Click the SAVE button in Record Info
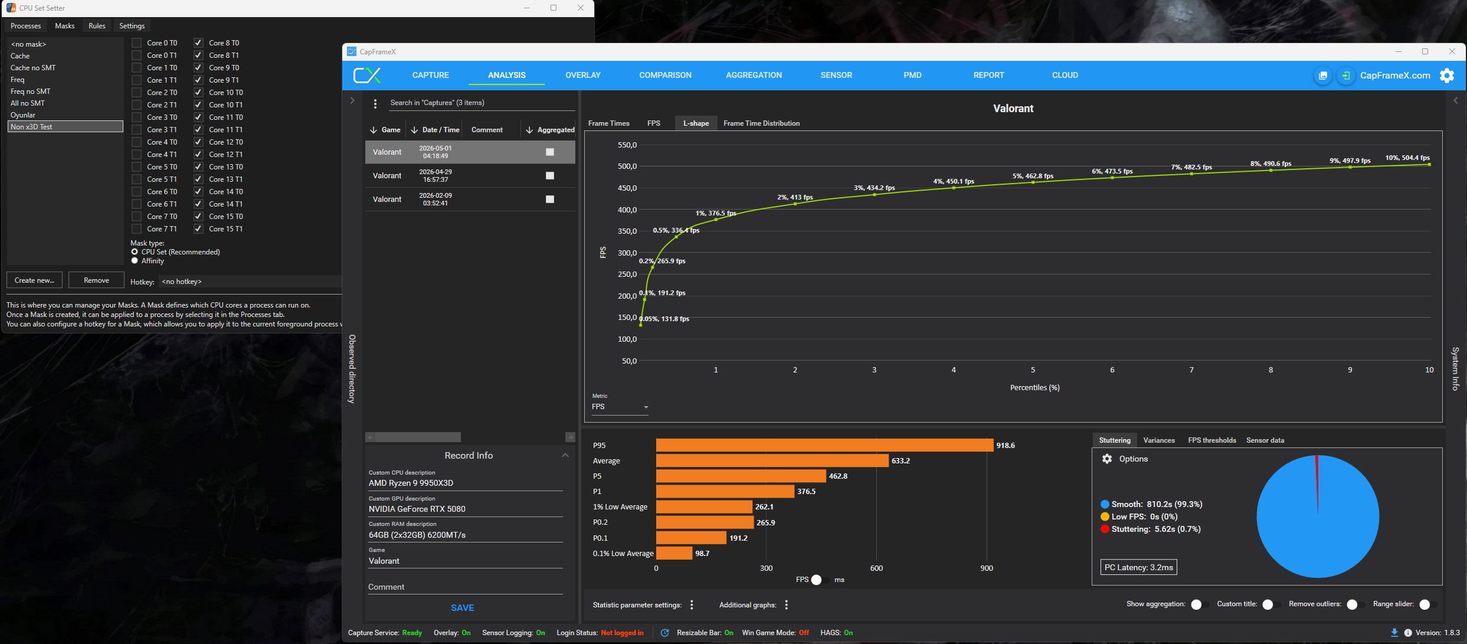The image size is (1467, 644). click(x=463, y=607)
